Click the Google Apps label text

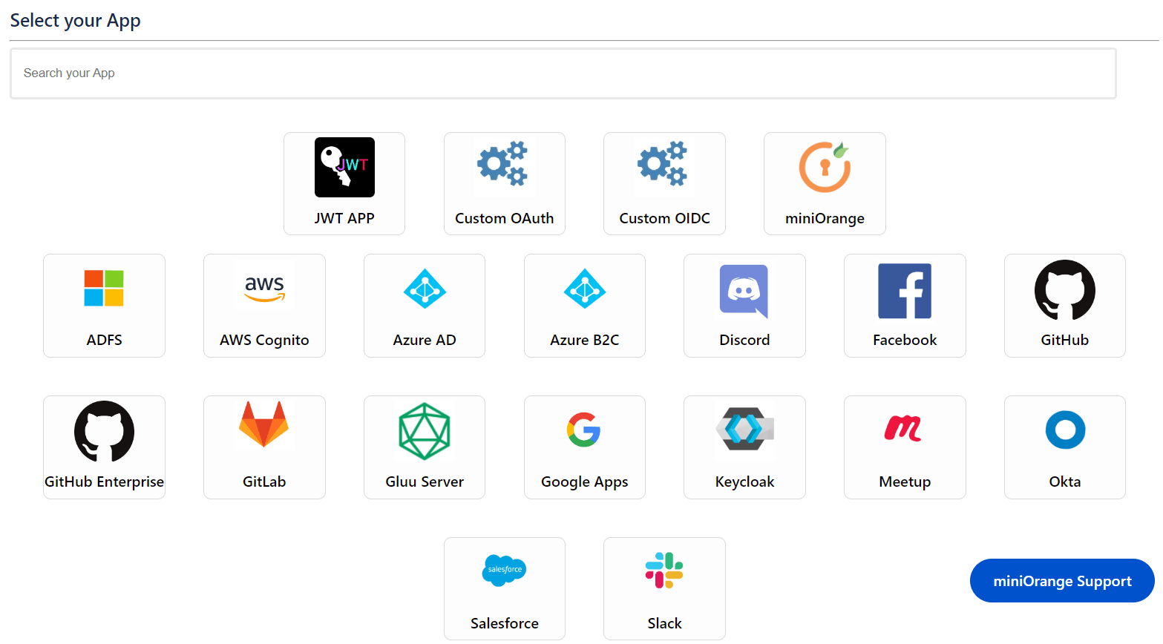(x=585, y=482)
